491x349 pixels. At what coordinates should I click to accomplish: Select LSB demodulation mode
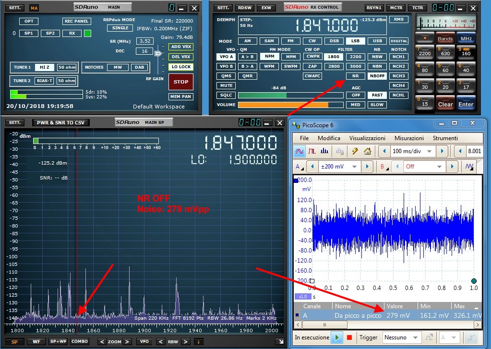(x=356, y=41)
